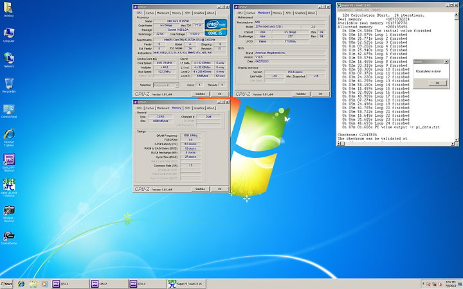This screenshot has width=463, height=289.
Task: Open SPD tab in the Mainboard CPU-Z window
Action: (288, 13)
